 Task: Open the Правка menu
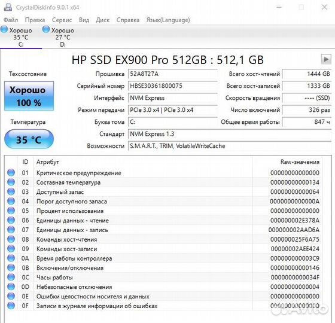[35, 20]
